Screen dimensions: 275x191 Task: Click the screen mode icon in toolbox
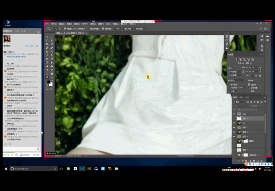[x=52, y=89]
